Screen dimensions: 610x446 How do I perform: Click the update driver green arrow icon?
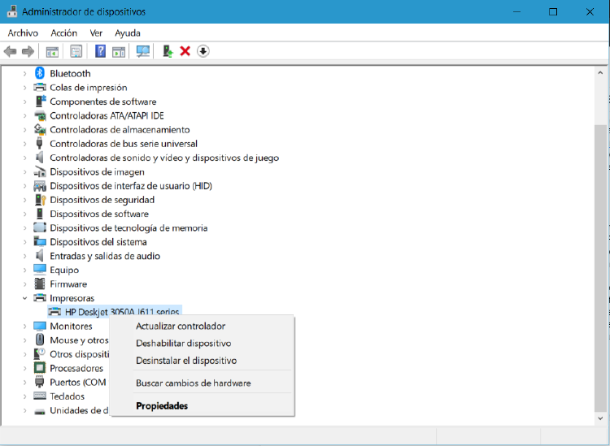168,51
